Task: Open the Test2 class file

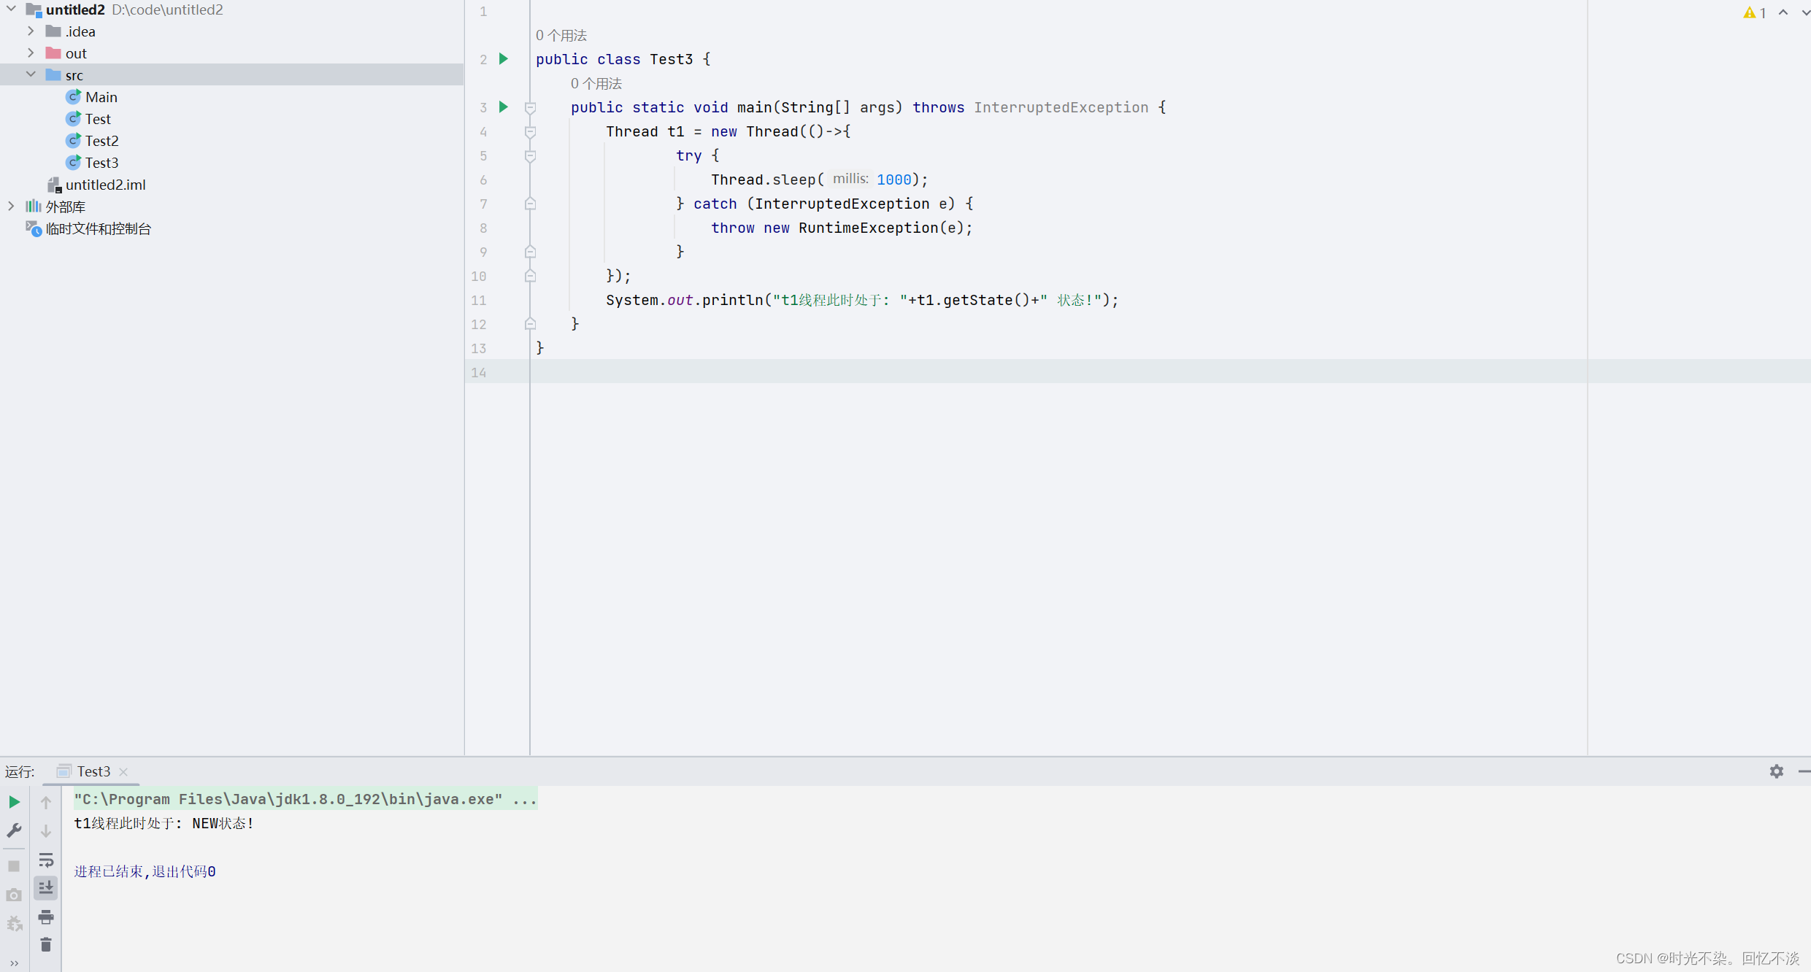Action: coord(101,141)
